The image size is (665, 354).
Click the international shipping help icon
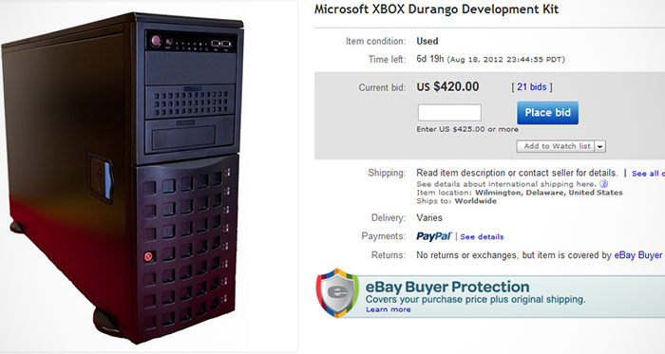pyautogui.click(x=604, y=184)
